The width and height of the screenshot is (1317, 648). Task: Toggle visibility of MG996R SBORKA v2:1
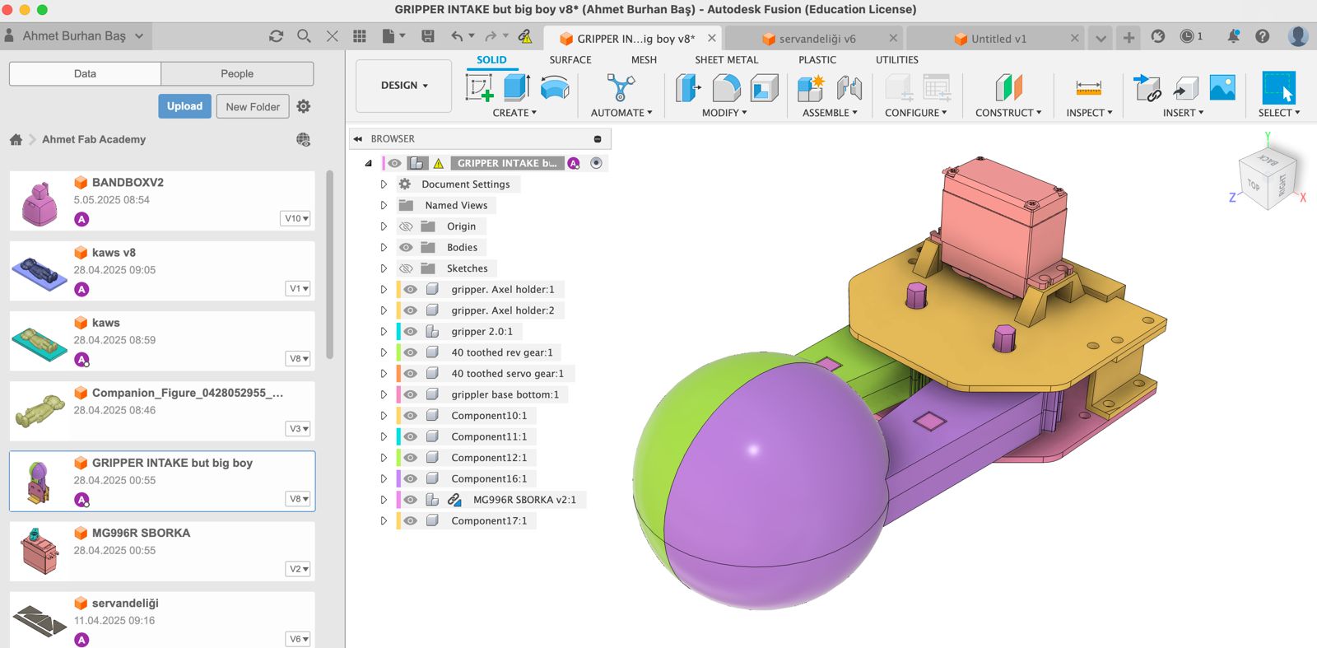(410, 500)
